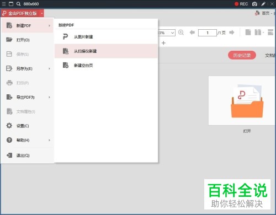The height and width of the screenshot is (215, 276).
Task: Expand the 帮助(H) submenu arrow
Action: click(x=49, y=140)
